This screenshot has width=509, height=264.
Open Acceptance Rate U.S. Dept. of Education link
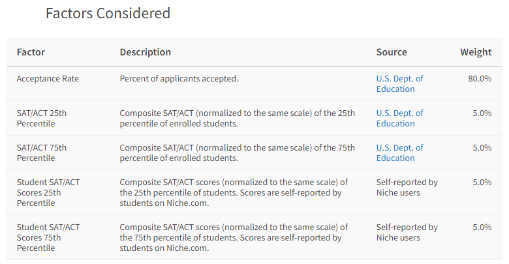399,83
